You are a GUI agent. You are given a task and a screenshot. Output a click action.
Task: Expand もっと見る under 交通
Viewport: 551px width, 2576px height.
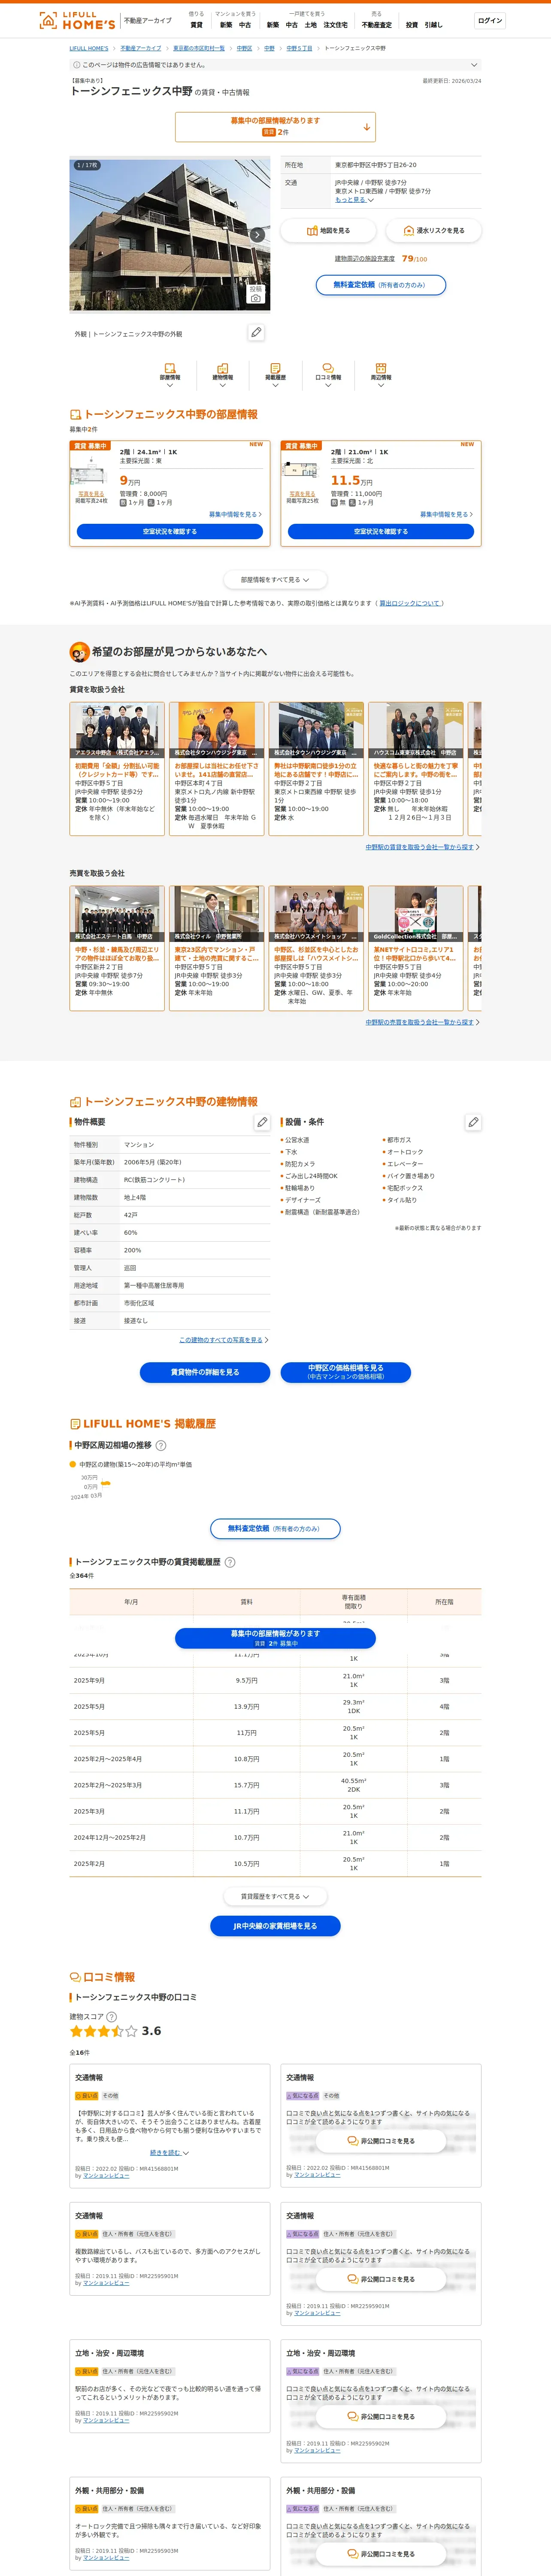tap(354, 199)
